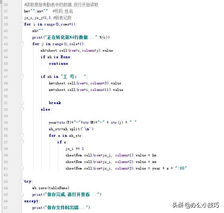Collapse the else block fold on line 52
This screenshot has height=213, width=224.
click(22, 109)
